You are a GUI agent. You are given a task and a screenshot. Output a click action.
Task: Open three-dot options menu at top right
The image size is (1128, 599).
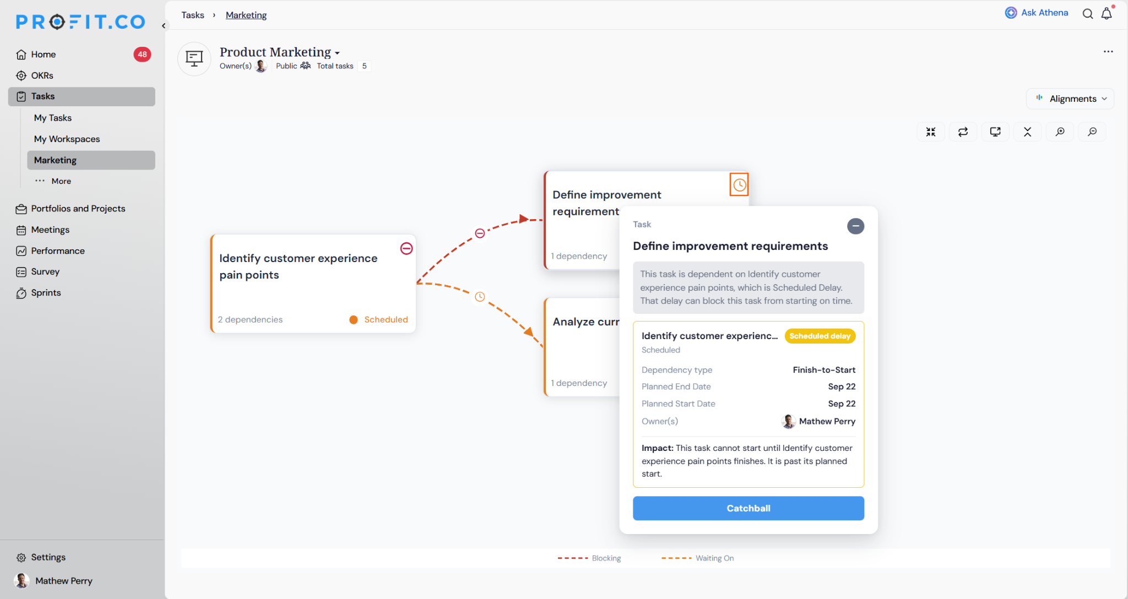[x=1108, y=51]
